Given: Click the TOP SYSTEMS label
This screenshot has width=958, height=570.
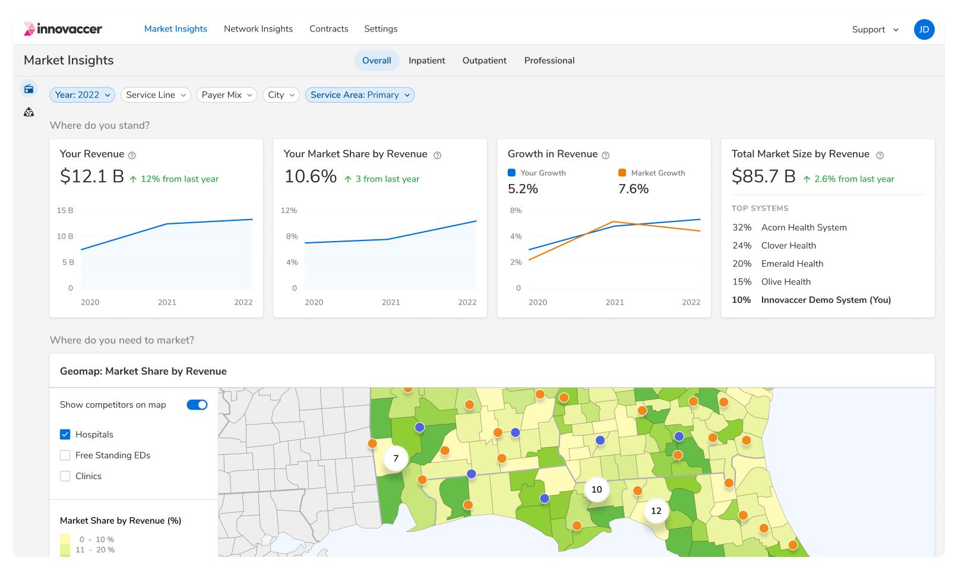Looking at the screenshot, I should [x=760, y=208].
